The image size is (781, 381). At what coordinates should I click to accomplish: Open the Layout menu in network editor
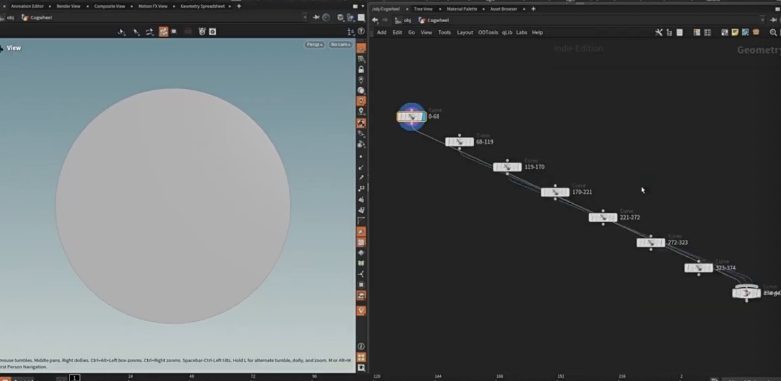[x=465, y=32]
